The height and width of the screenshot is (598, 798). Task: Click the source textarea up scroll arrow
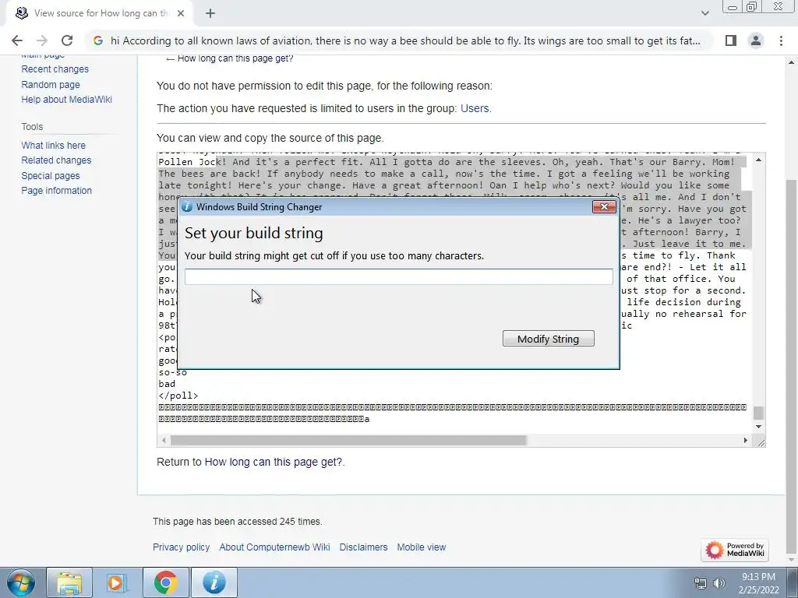[x=758, y=160]
